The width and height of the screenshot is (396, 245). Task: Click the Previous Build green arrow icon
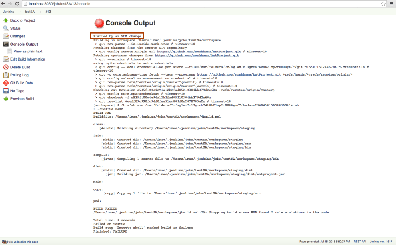pos(5,99)
